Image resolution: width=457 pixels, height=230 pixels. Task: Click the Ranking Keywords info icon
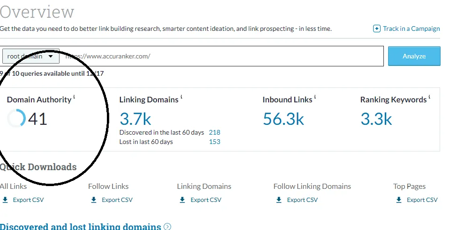coord(429,97)
